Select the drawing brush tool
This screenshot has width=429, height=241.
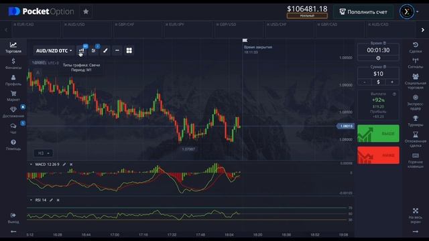(x=105, y=51)
